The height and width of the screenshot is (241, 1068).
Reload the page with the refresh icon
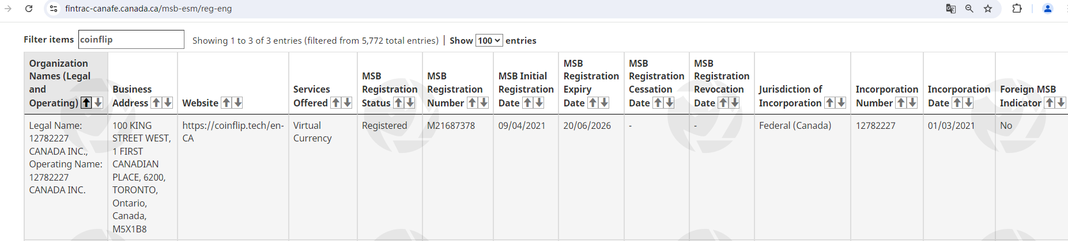point(29,9)
